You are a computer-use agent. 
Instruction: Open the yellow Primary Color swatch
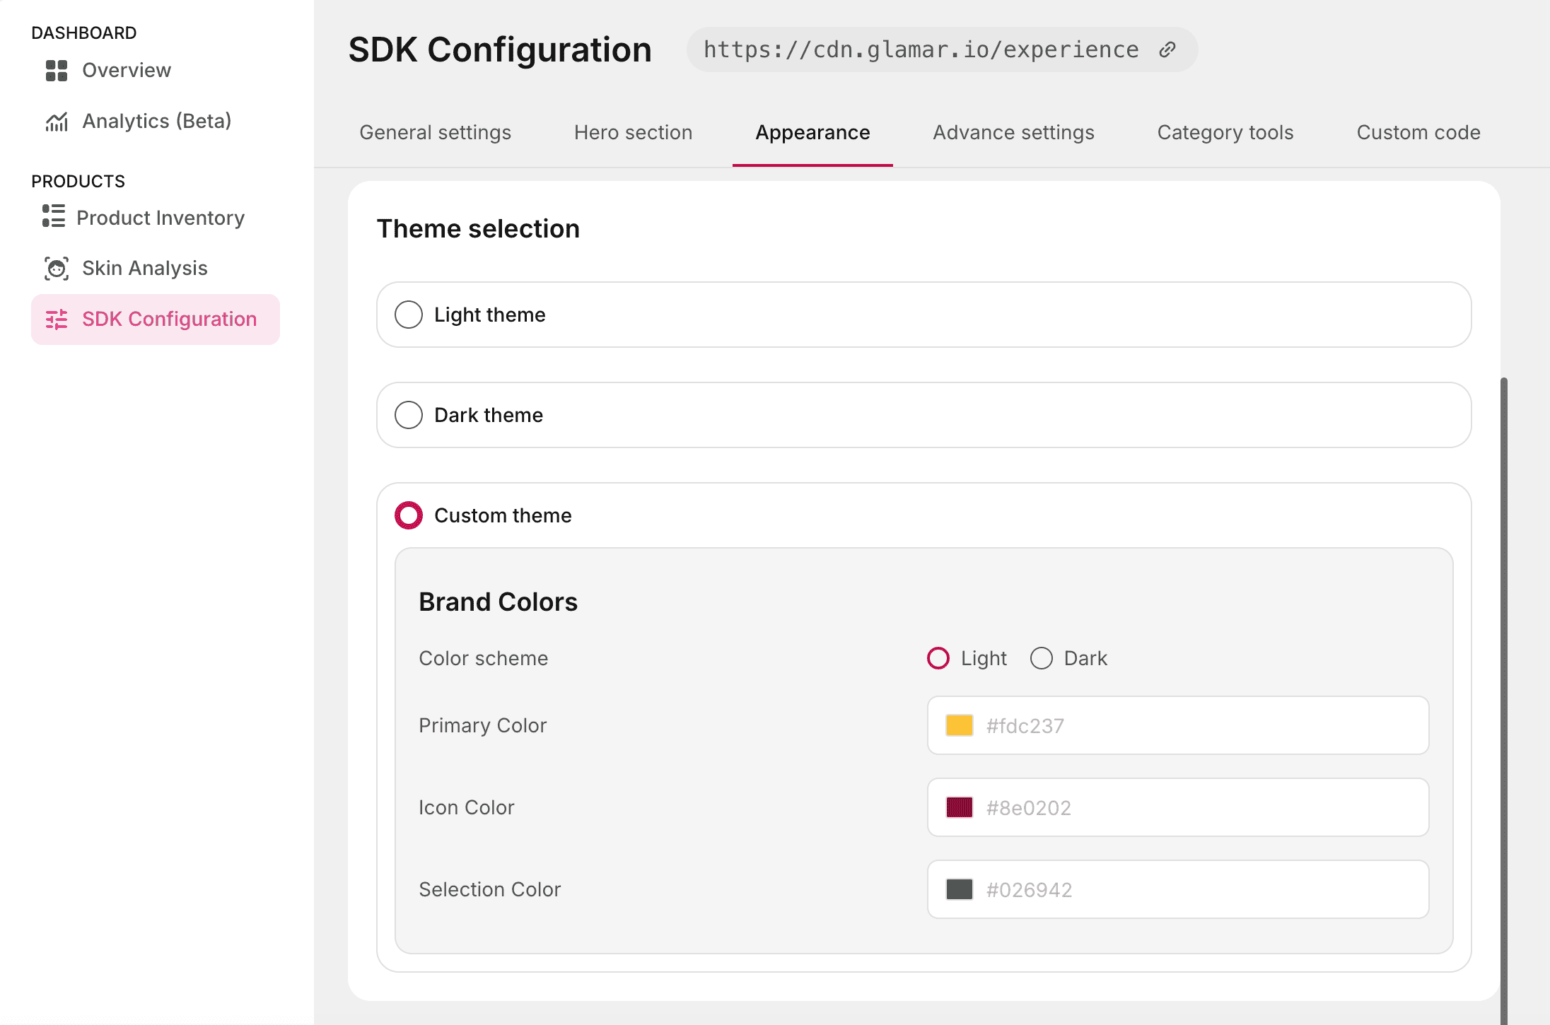point(960,725)
